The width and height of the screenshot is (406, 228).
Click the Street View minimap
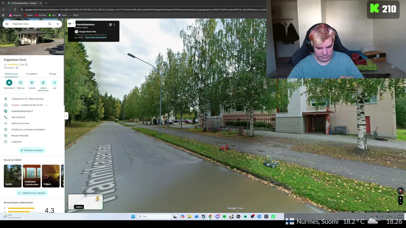pyautogui.click(x=86, y=202)
